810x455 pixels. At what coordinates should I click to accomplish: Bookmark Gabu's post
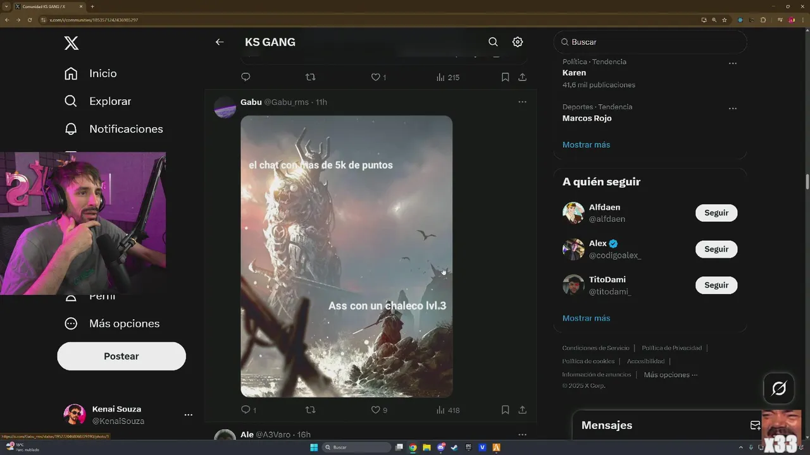pyautogui.click(x=505, y=409)
